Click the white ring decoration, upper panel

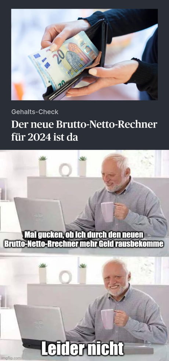(x=65, y=170)
